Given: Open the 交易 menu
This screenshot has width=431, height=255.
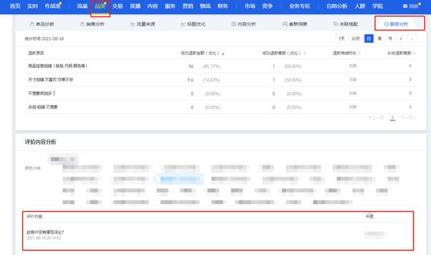Looking at the screenshot, I should 118,6.
